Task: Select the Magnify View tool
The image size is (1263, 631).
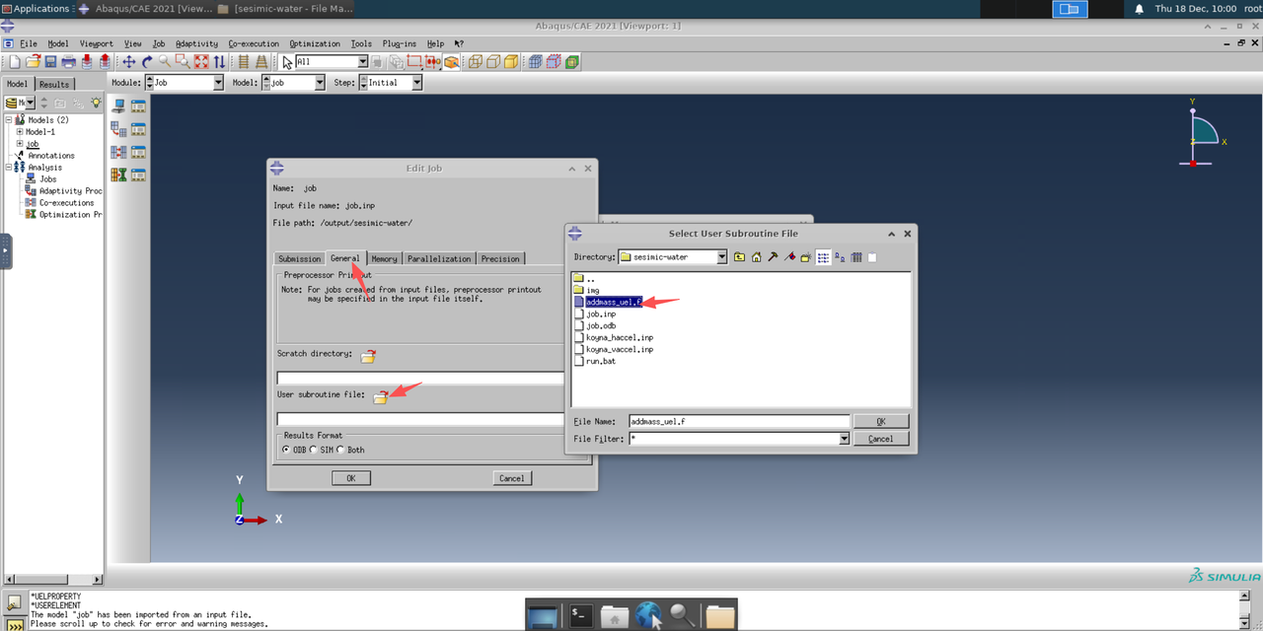Action: point(164,62)
